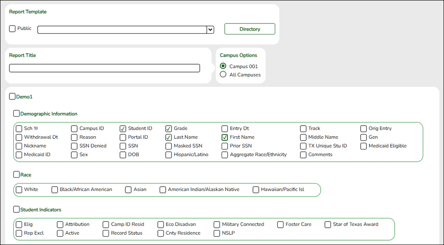The width and height of the screenshot is (444, 245).
Task: Check the Comments checkbox
Action: (x=303, y=155)
